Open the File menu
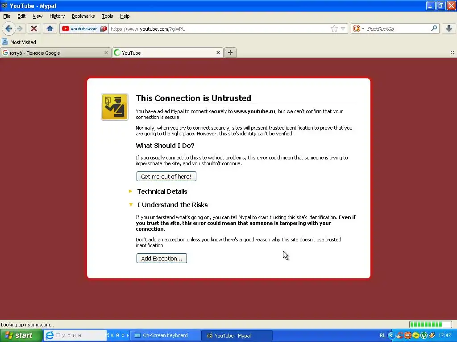Viewport: 457px width, 342px height. [x=7, y=16]
